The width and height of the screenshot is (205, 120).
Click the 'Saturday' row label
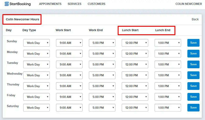[x=13, y=106]
